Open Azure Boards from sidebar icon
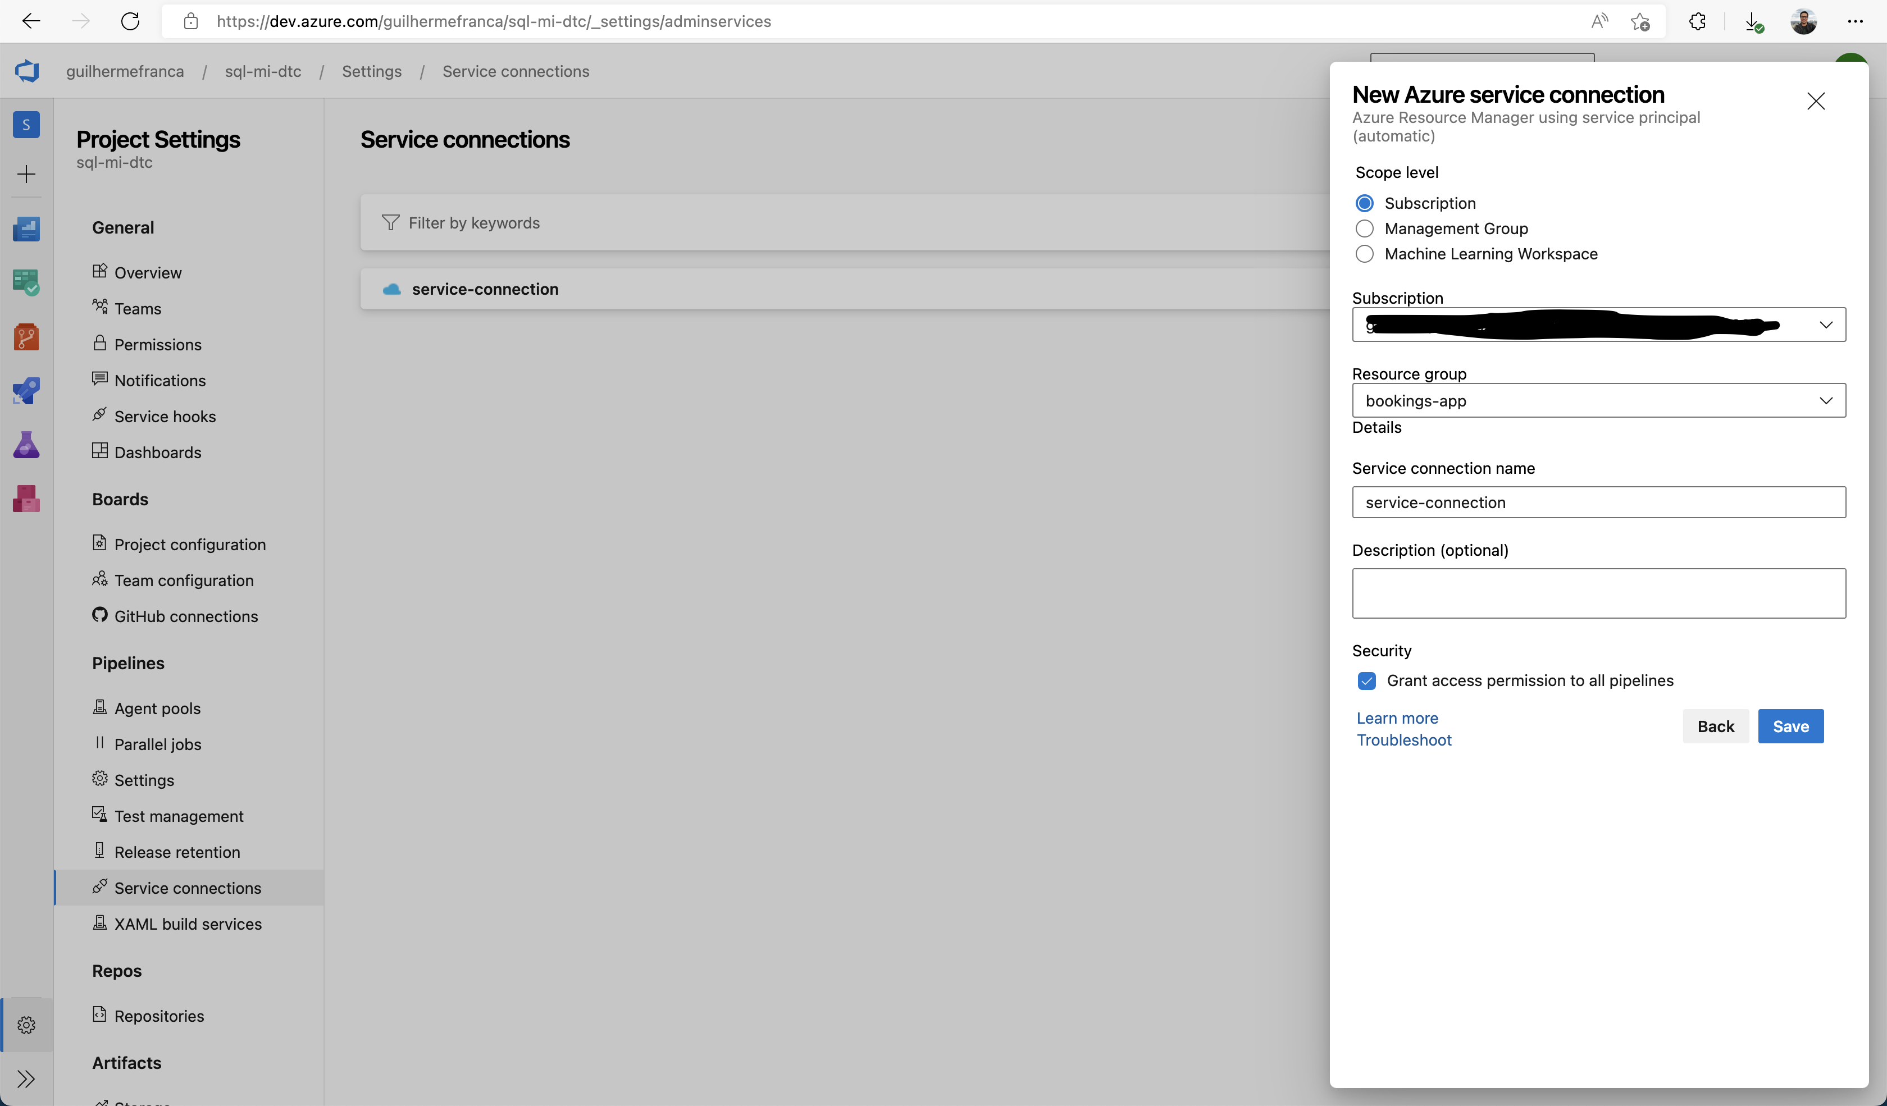 point(26,283)
